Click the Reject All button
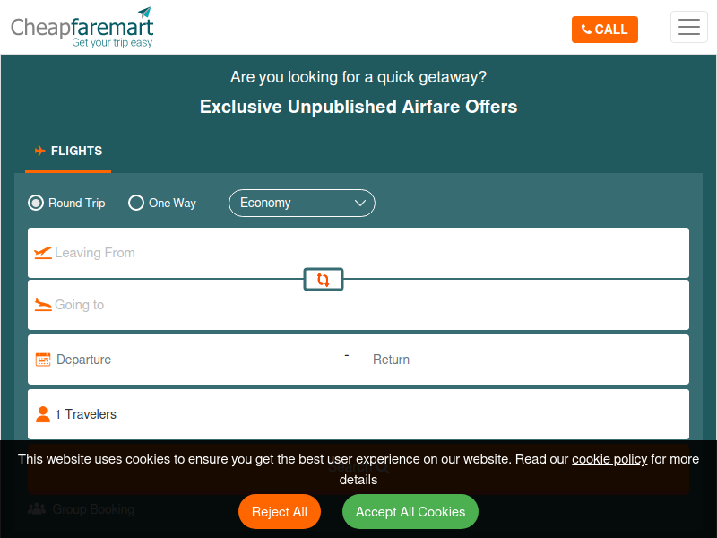The width and height of the screenshot is (717, 538). tap(280, 511)
